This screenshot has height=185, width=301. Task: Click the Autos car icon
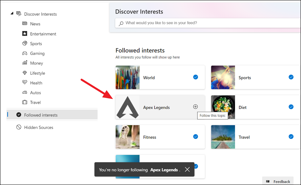point(25,93)
